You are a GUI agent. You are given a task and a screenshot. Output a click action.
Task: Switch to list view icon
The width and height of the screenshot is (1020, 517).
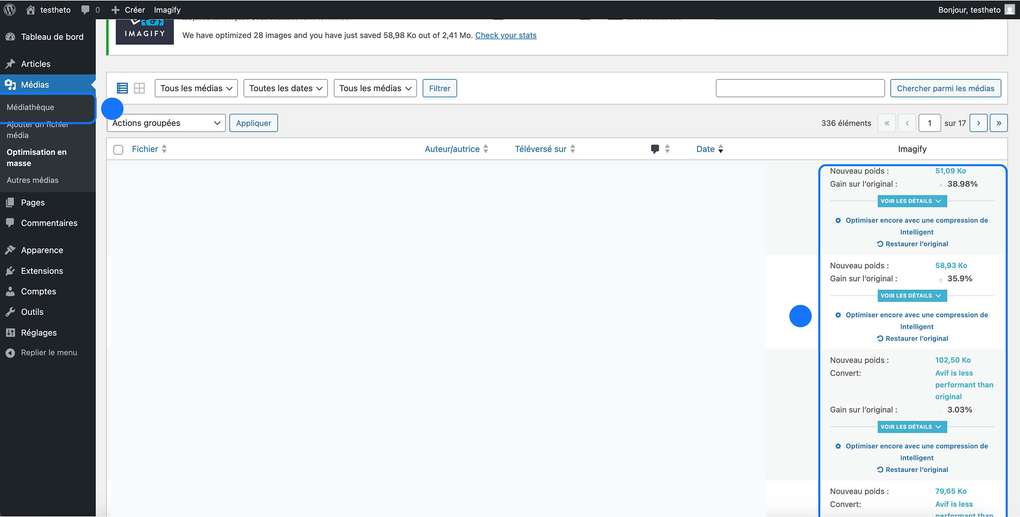click(x=122, y=88)
